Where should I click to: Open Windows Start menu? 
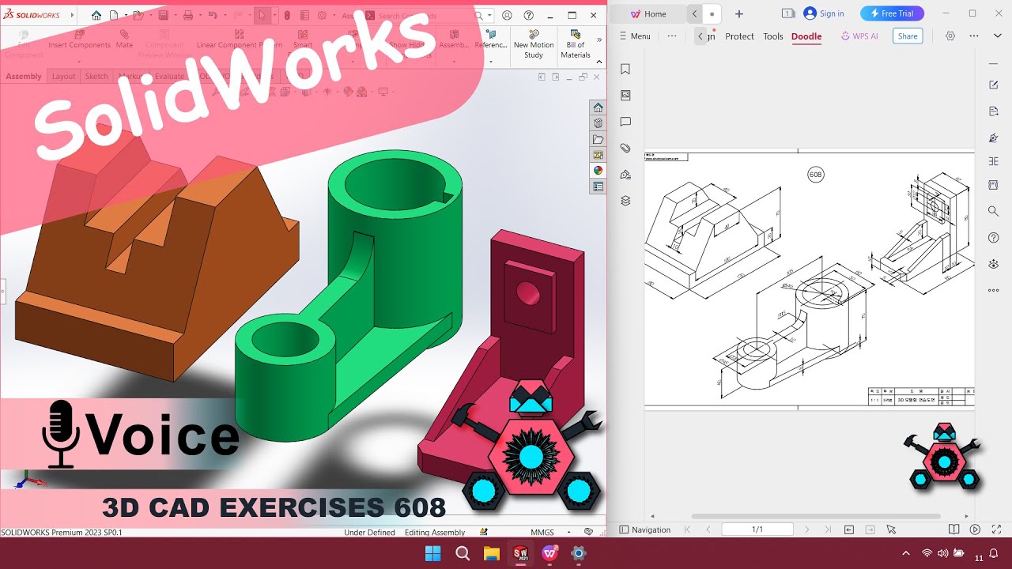click(x=432, y=553)
